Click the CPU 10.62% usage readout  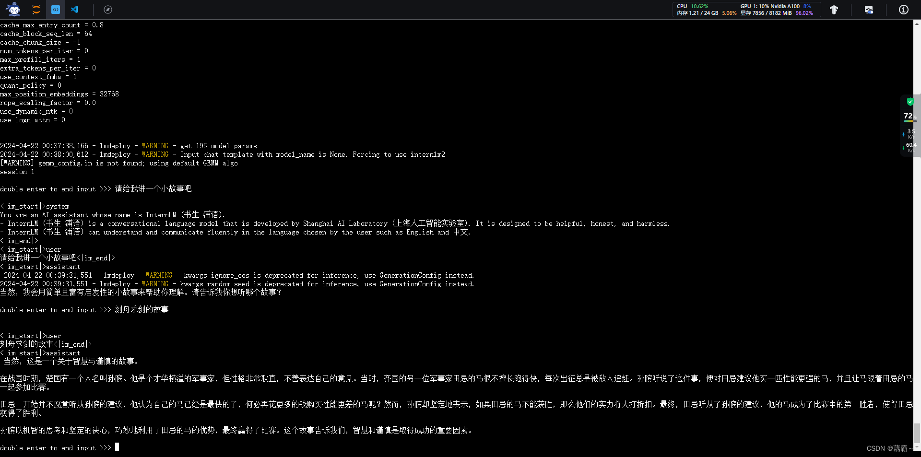click(x=692, y=6)
